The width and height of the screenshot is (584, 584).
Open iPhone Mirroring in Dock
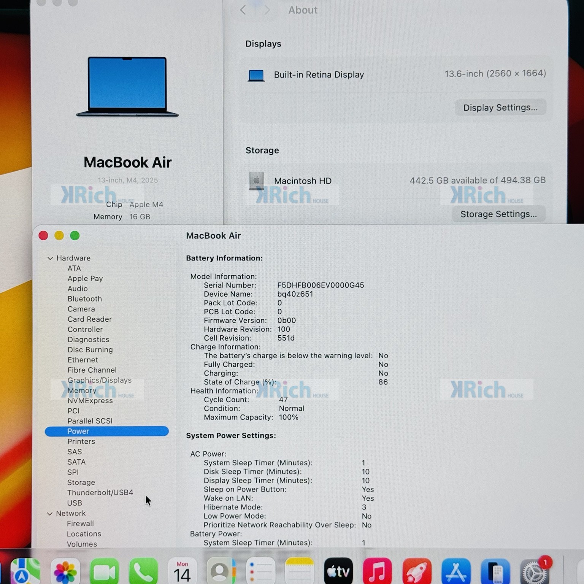[x=495, y=571]
